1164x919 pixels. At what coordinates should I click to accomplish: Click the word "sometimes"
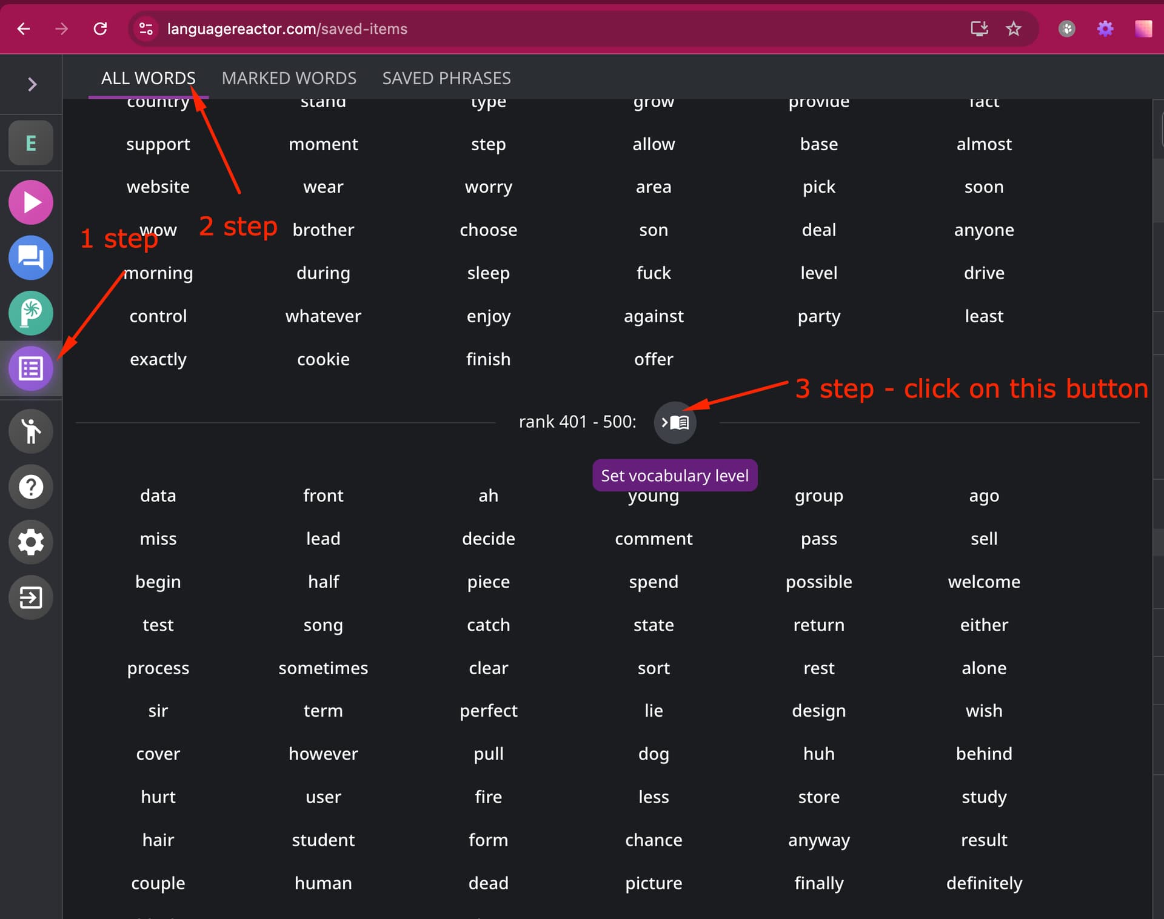pyautogui.click(x=323, y=668)
